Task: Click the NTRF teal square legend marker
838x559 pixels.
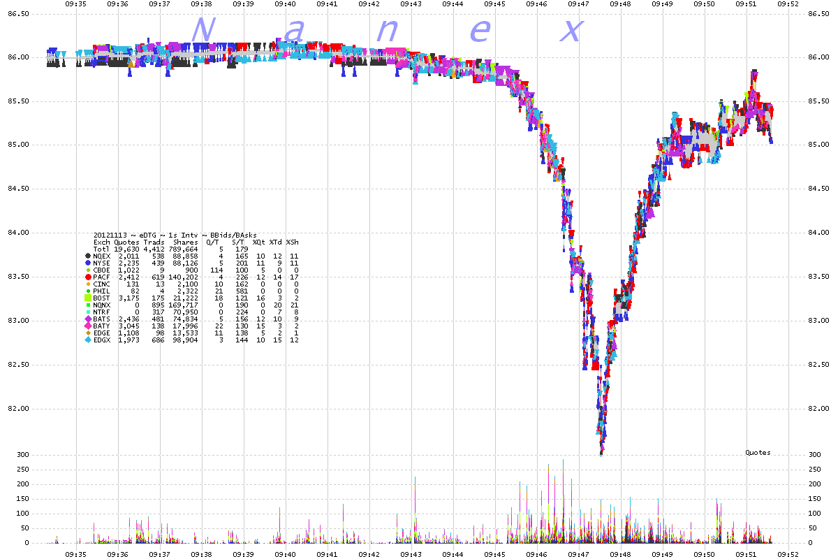Action: (88, 312)
